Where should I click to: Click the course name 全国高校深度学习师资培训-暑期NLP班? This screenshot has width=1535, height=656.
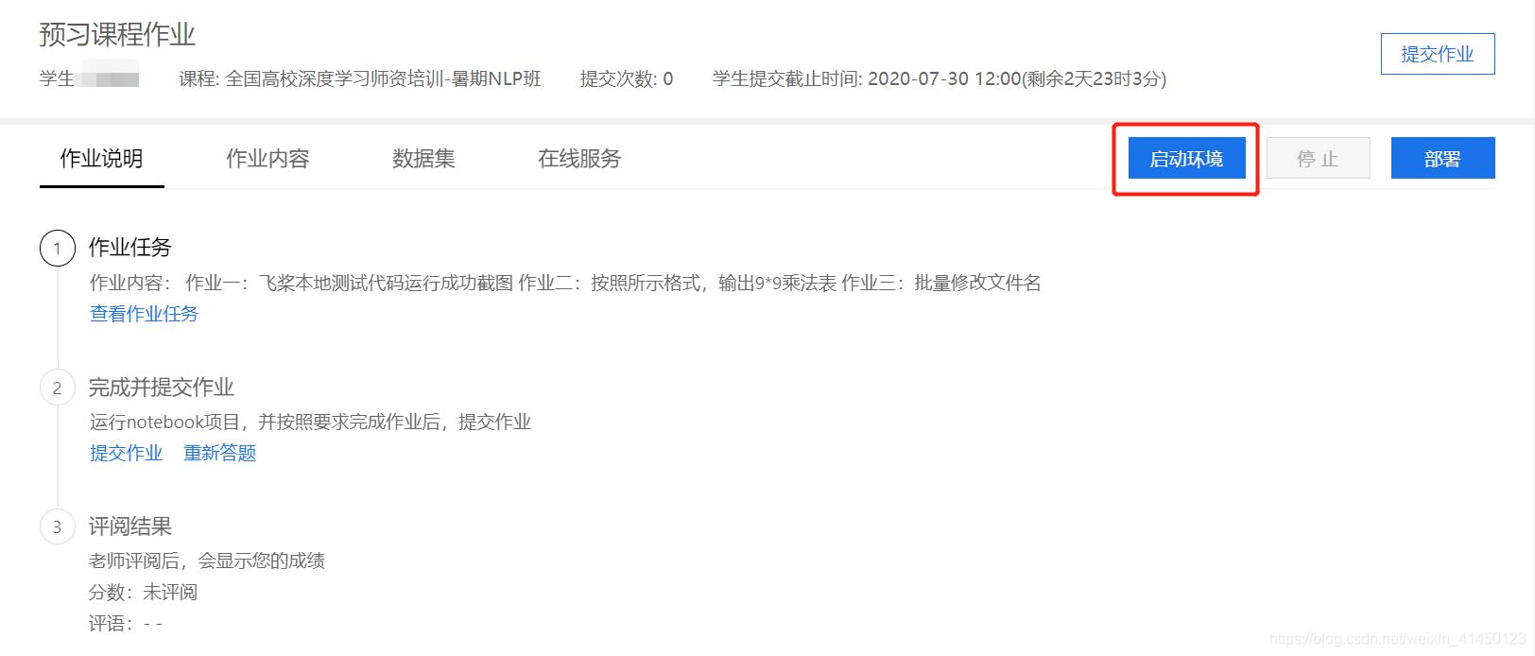point(383,78)
